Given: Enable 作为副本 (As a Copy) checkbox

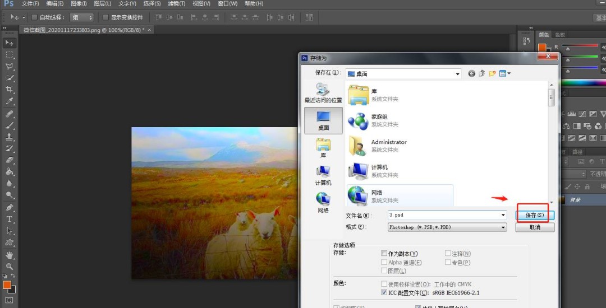Looking at the screenshot, I should pyautogui.click(x=384, y=254).
